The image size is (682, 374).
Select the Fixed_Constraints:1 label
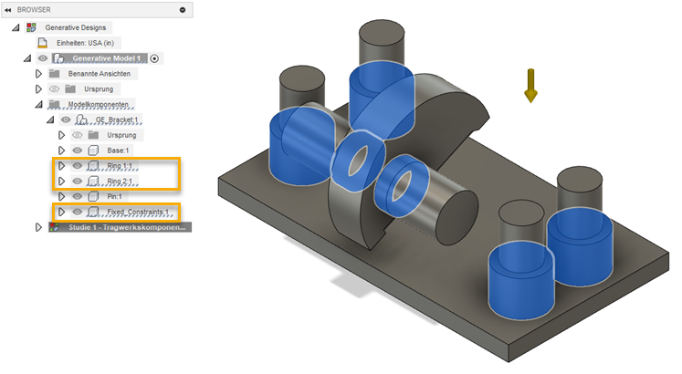click(138, 212)
